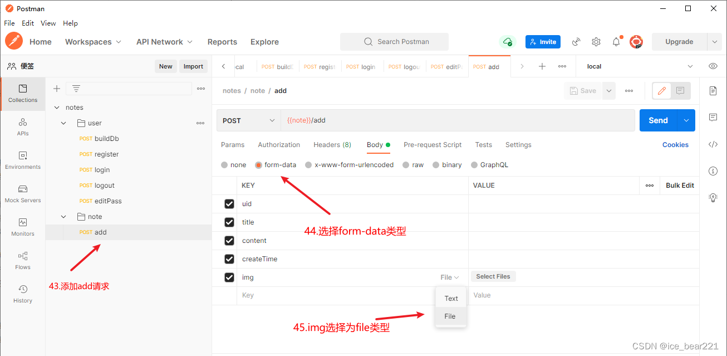The image size is (727, 356).
Task: Open the notifications bell
Action: (616, 42)
